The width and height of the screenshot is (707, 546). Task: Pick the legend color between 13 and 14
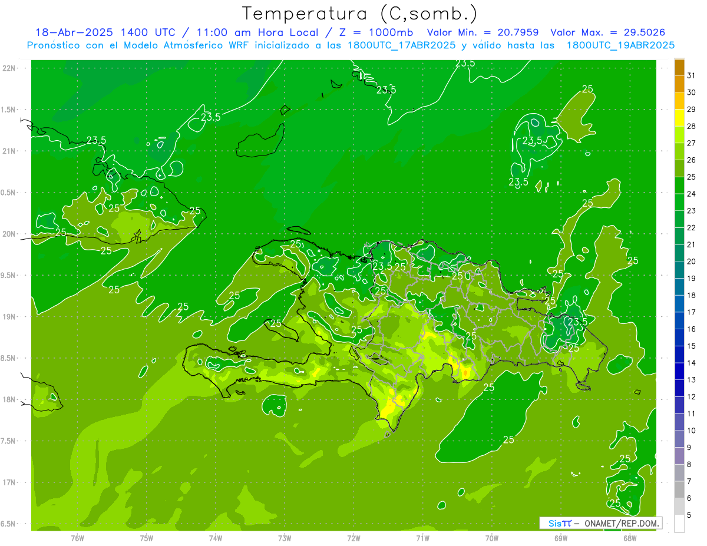tap(679, 371)
